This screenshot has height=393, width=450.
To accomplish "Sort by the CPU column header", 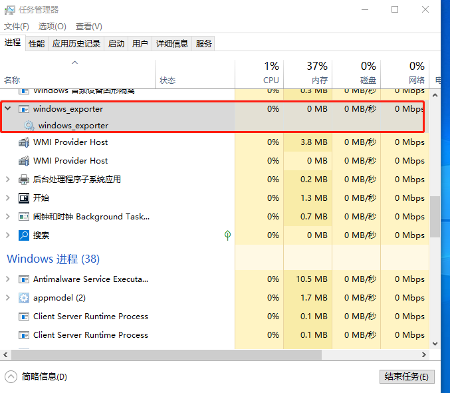I will pos(259,74).
